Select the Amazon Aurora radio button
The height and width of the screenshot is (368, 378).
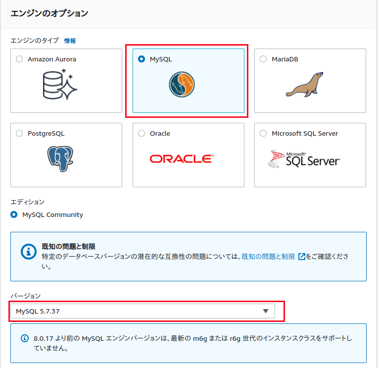click(19, 59)
